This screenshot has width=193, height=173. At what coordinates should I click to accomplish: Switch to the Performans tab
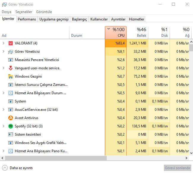click(x=27, y=19)
